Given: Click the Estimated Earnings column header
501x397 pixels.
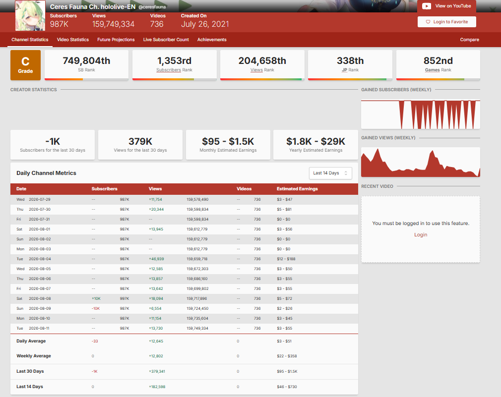Looking at the screenshot, I should coord(297,189).
